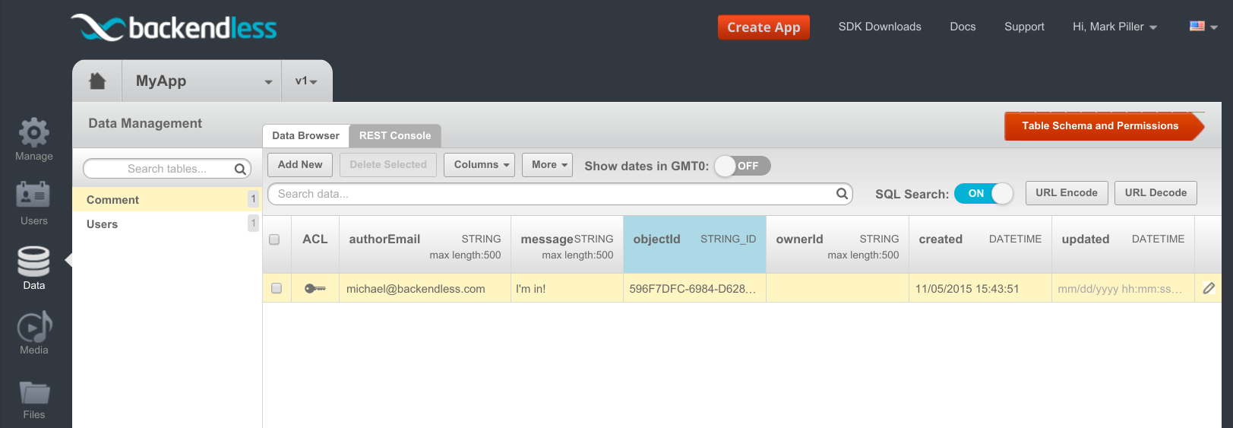Open the Hi, Mark Piller account menu
Image resolution: width=1233 pixels, height=428 pixels.
click(1114, 27)
